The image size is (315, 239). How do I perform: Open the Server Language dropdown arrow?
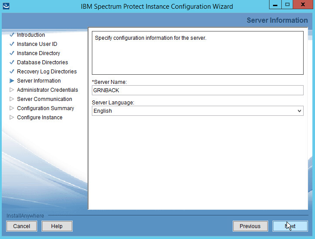(299, 111)
